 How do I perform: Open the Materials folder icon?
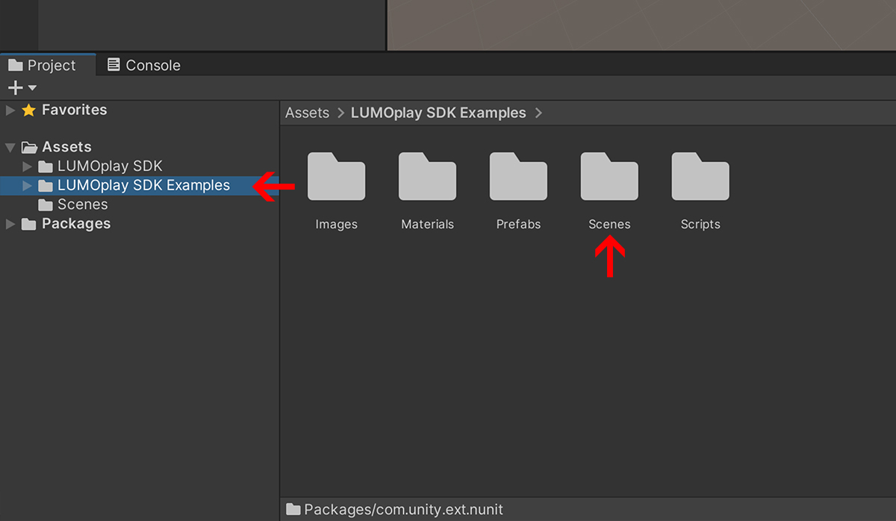point(427,177)
